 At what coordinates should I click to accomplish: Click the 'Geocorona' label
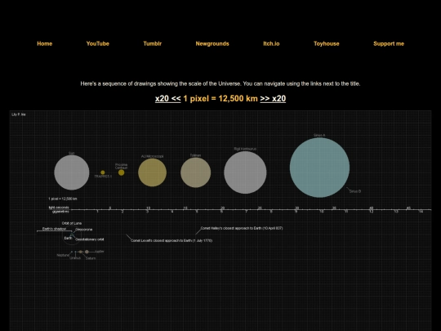(x=84, y=230)
